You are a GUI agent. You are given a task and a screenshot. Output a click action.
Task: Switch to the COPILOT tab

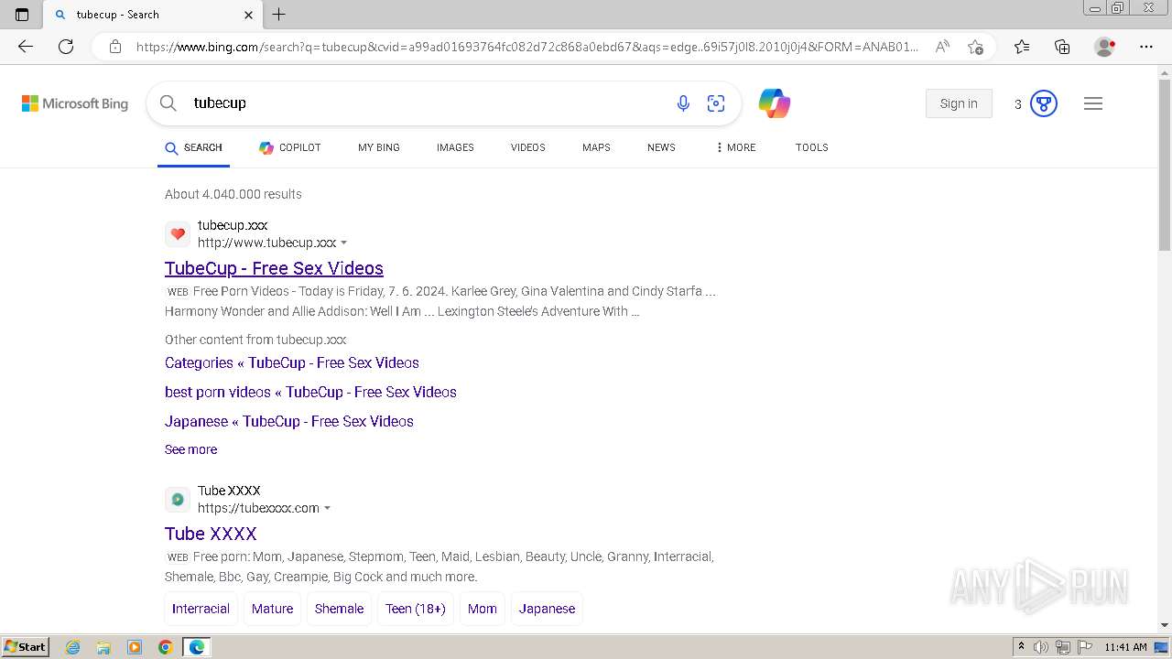point(289,147)
